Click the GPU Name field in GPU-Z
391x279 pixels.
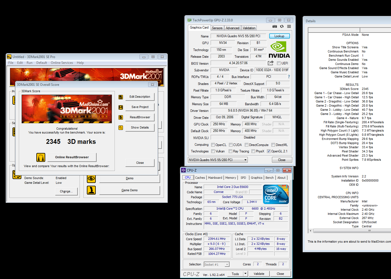pyautogui.click(x=238, y=36)
